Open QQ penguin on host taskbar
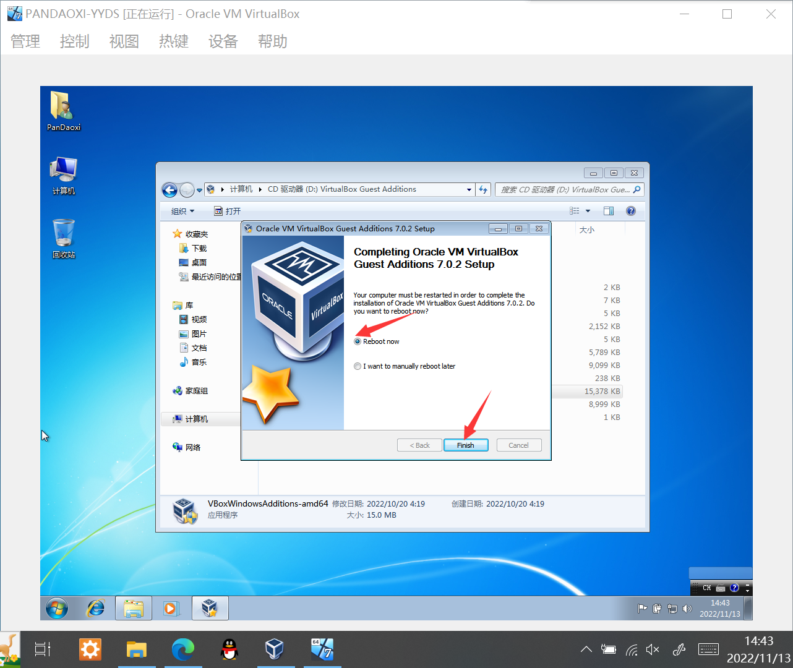The height and width of the screenshot is (668, 793). [x=229, y=649]
